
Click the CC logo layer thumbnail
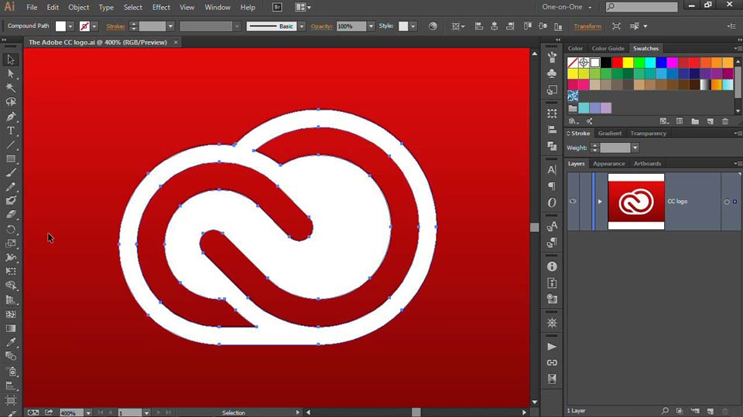coord(636,202)
